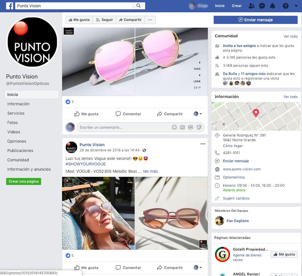Click the Facebook logo icon
Screen dimensions: 302x276
click(10, 6)
